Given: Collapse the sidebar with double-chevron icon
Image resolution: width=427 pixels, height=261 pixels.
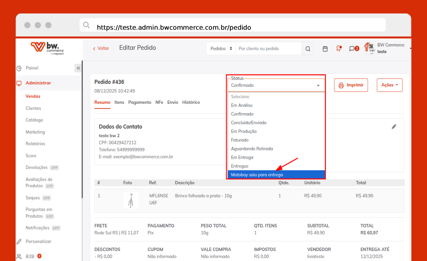Looking at the screenshot, I should pos(78,68).
